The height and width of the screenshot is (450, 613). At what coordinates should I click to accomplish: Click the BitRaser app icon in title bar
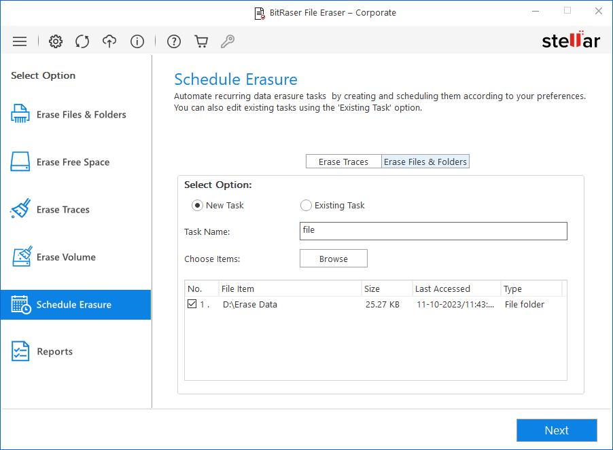(260, 14)
